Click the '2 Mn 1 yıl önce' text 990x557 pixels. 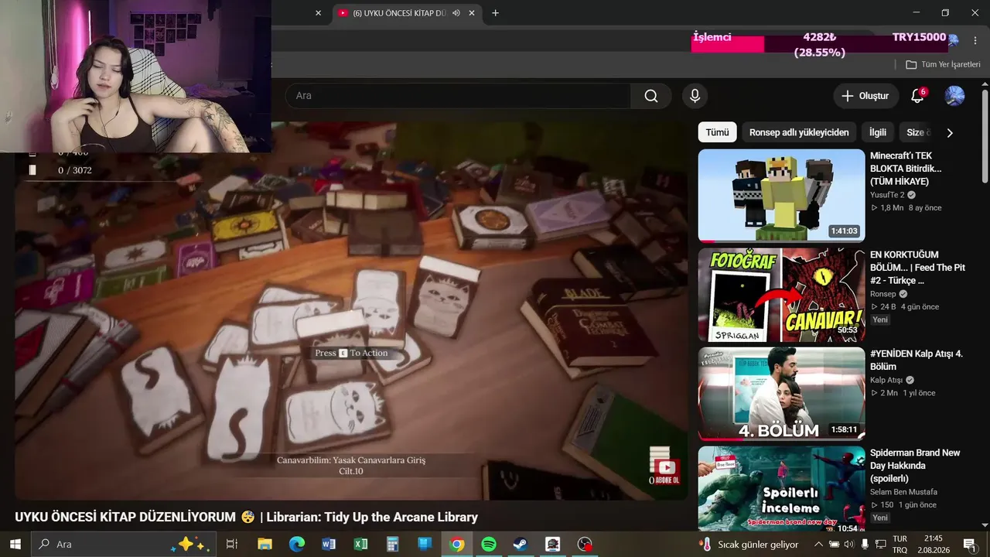pos(903,393)
